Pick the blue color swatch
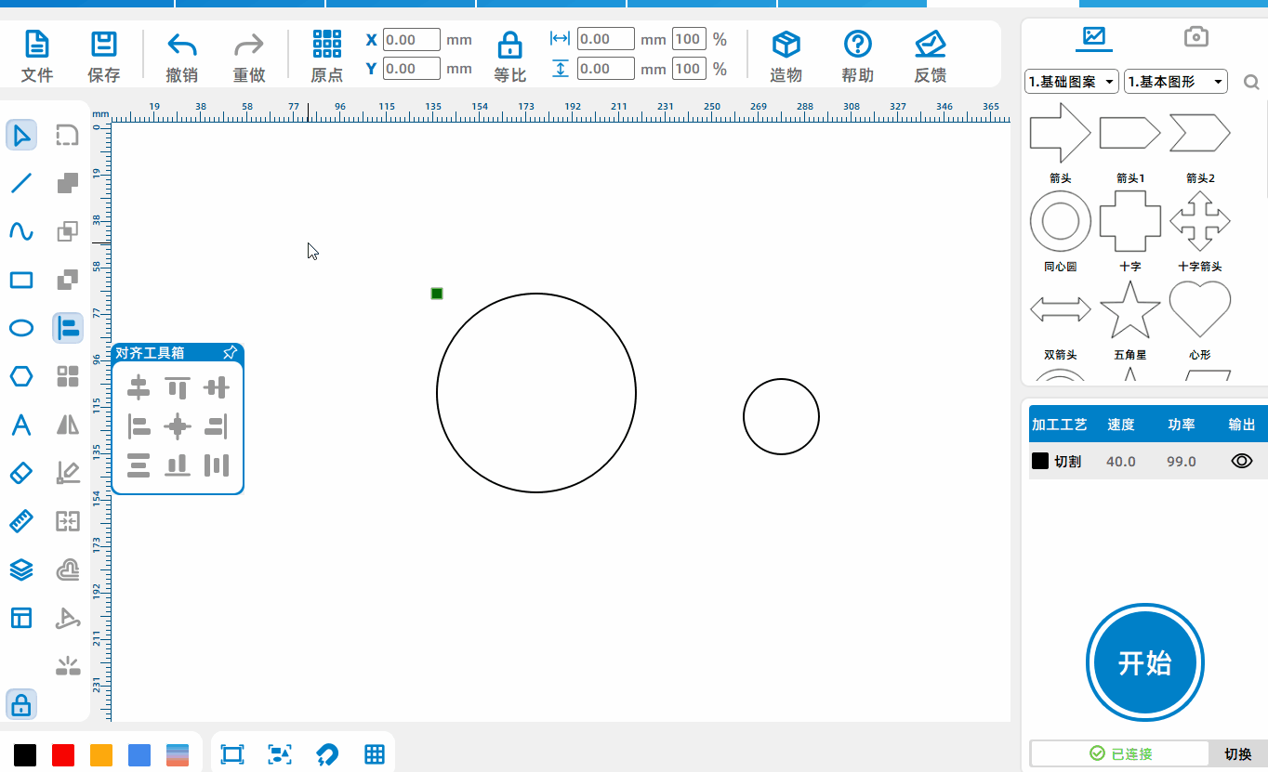The image size is (1268, 772). pos(139,754)
